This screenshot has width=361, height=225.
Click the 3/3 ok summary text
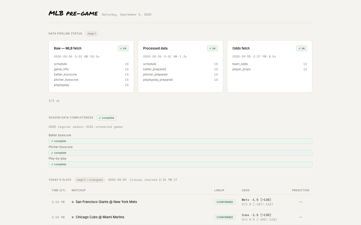(54, 101)
